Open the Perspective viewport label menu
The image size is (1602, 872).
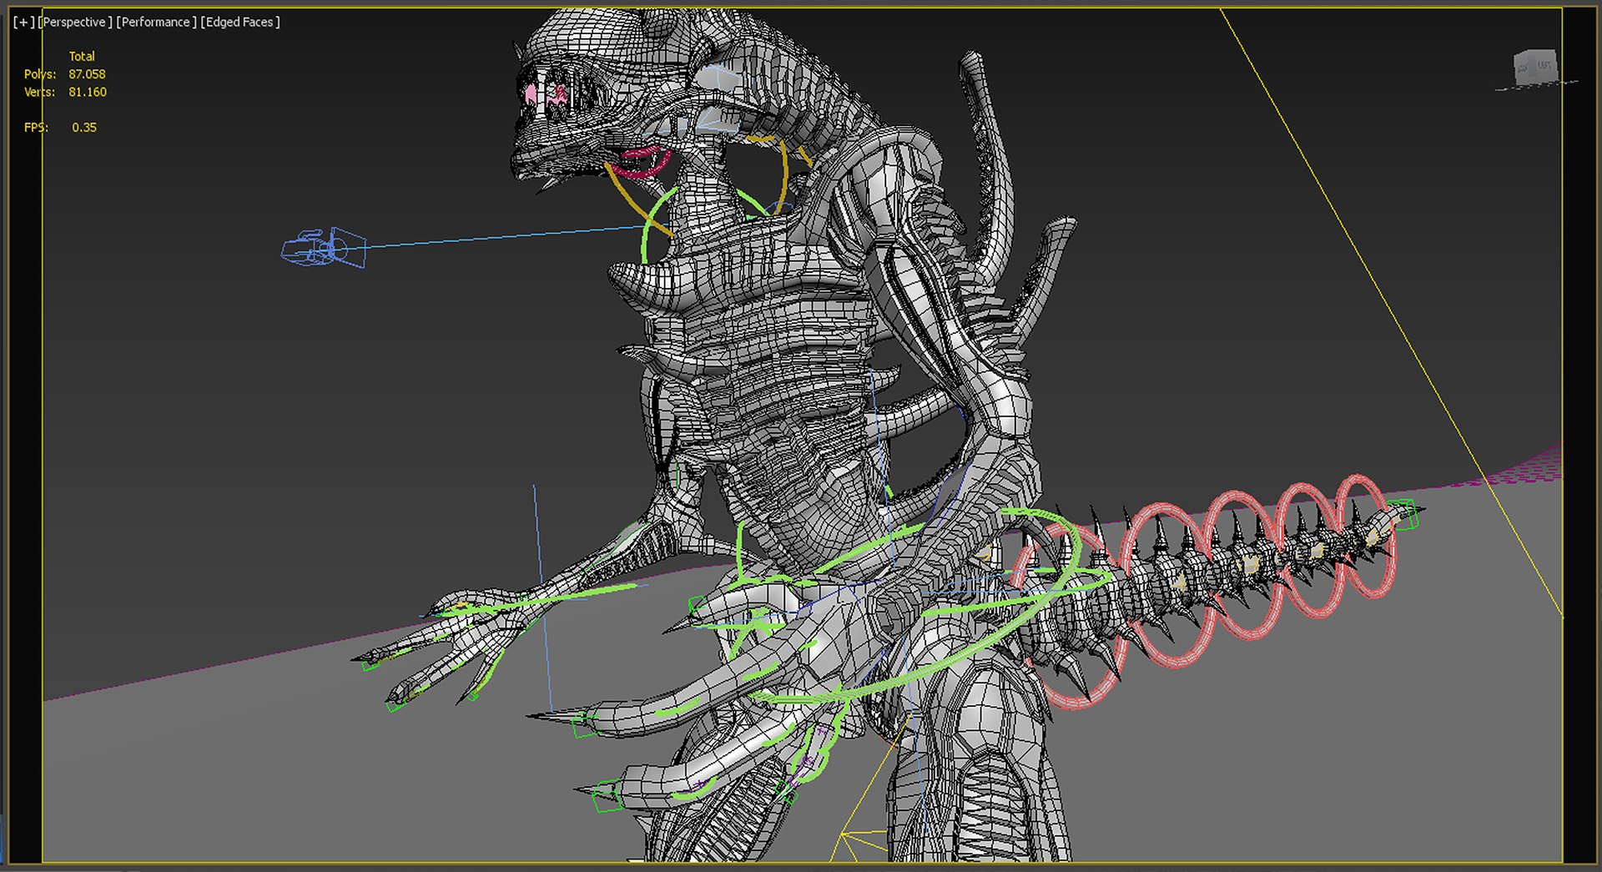click(74, 23)
